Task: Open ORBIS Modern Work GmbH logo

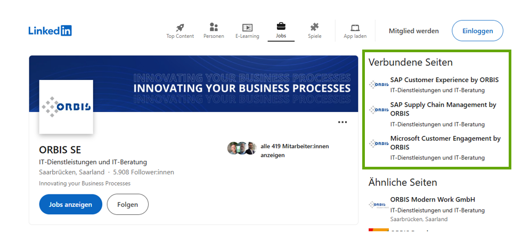Action: pyautogui.click(x=378, y=205)
